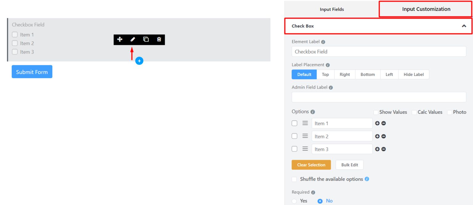Set Required to Yes
The height and width of the screenshot is (205, 473).
[294, 201]
